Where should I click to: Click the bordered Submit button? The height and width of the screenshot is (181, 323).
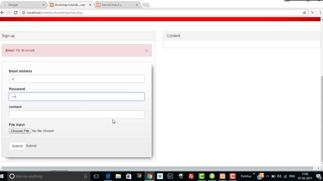pos(17,146)
